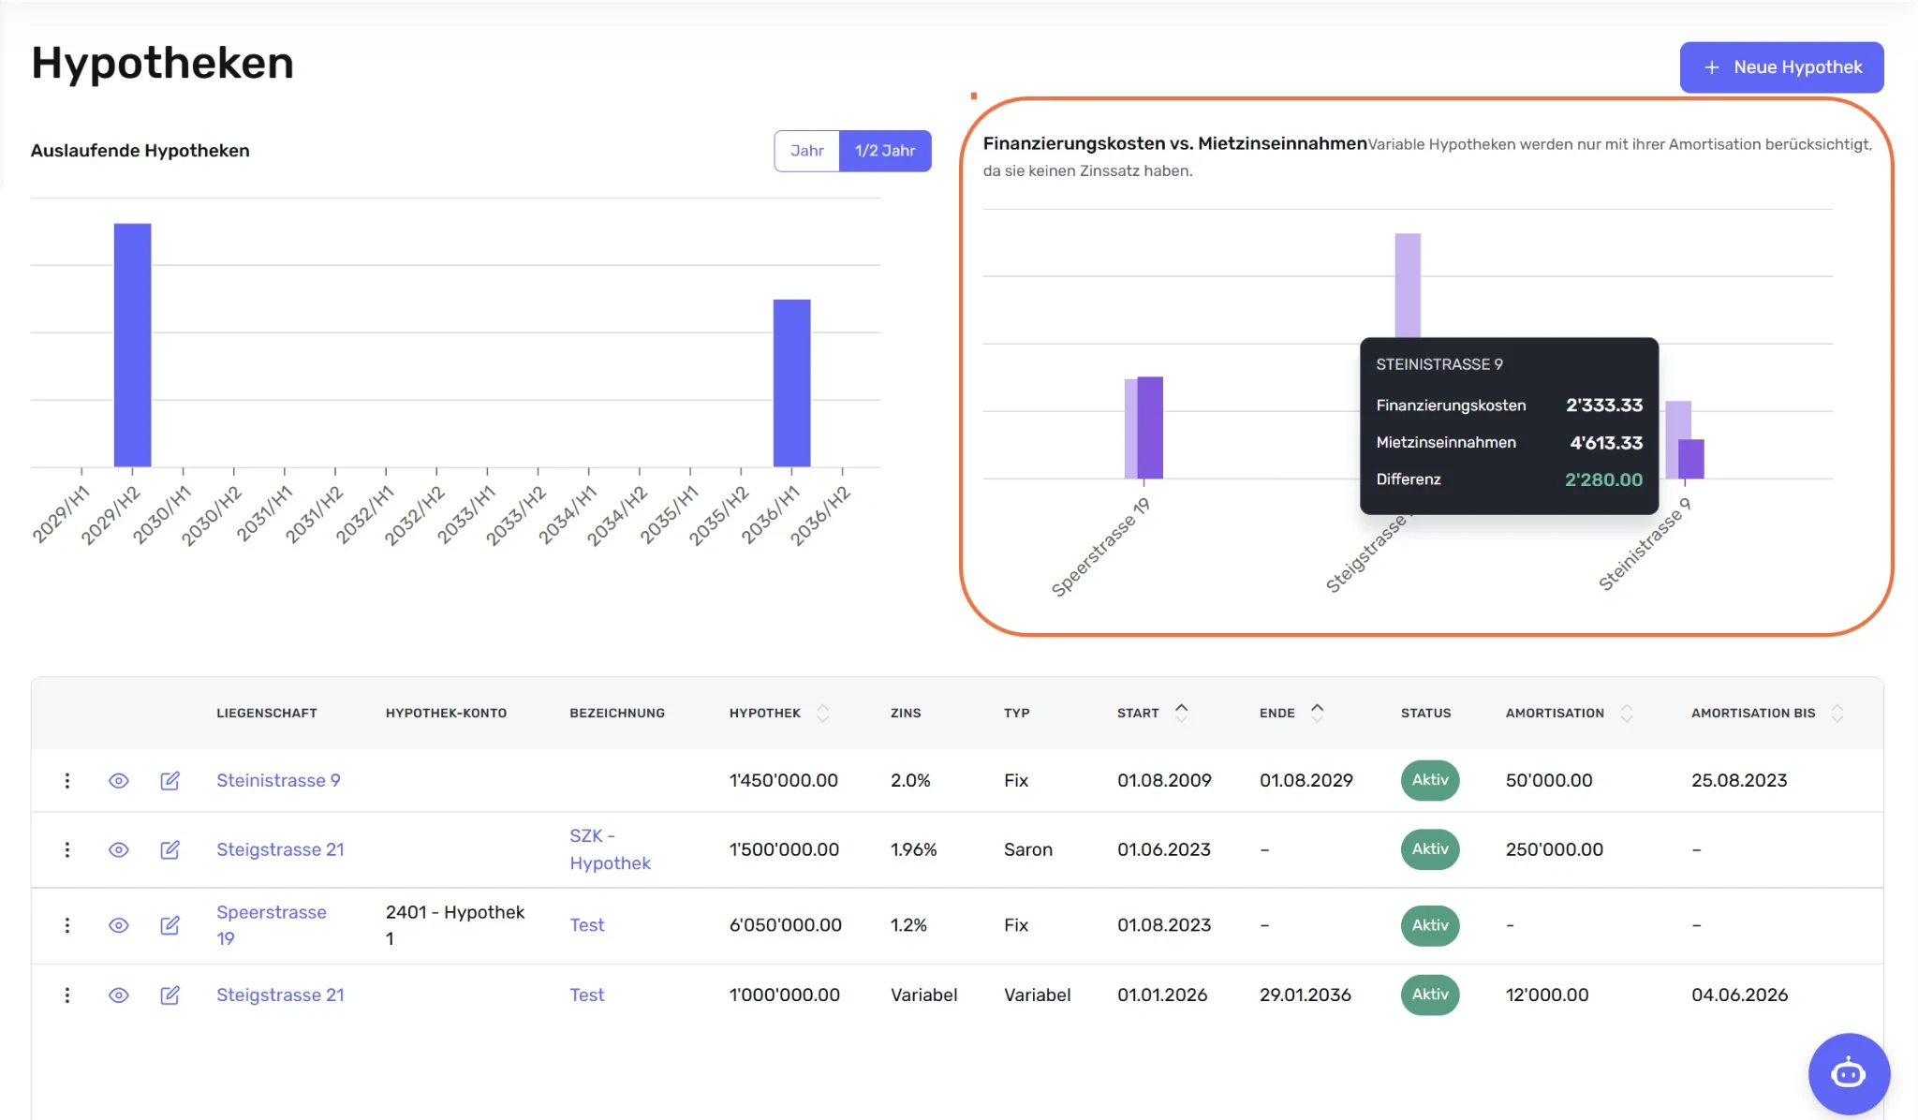Viewport: 1918px width, 1120px height.
Task: View the SZK - Hypothek mortgage via eye icon
Action: click(x=118, y=849)
